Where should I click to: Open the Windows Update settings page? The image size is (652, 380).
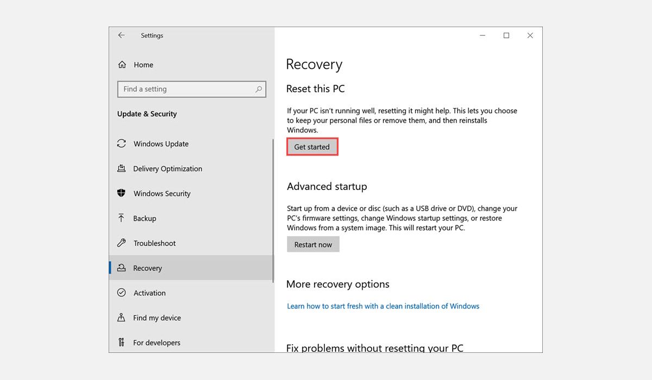161,143
